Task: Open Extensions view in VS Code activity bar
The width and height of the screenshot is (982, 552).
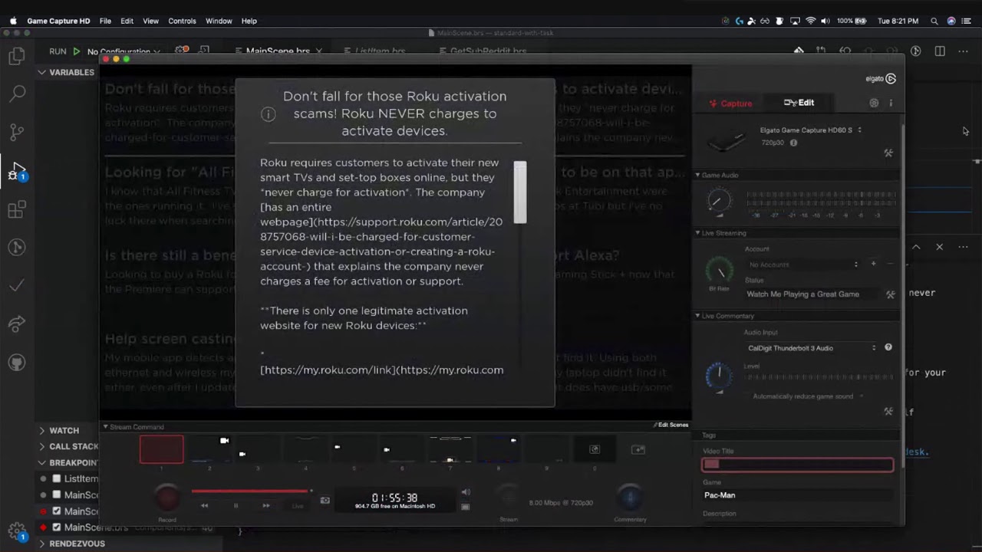Action: click(17, 209)
